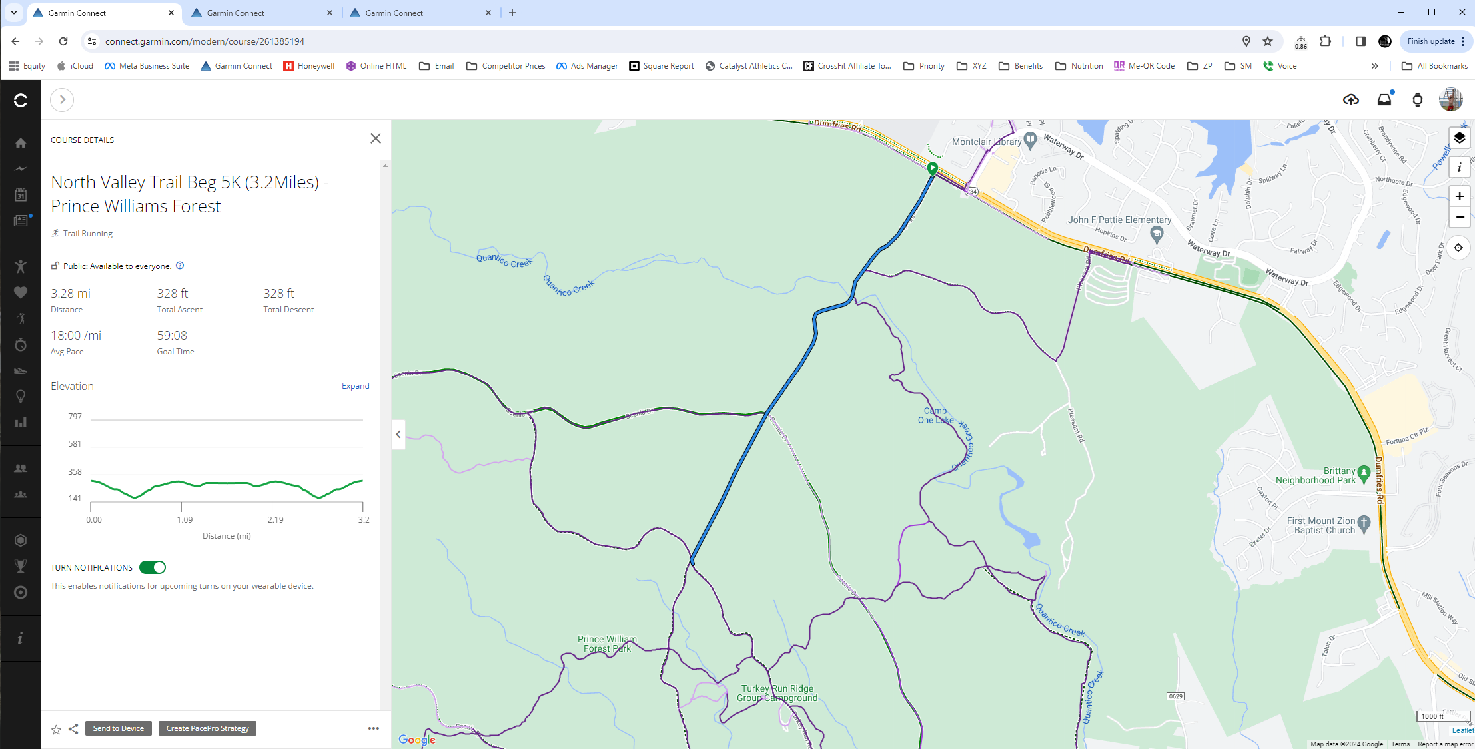Share the course via share icon
Viewport: 1475px width, 749px height.
pyautogui.click(x=73, y=729)
